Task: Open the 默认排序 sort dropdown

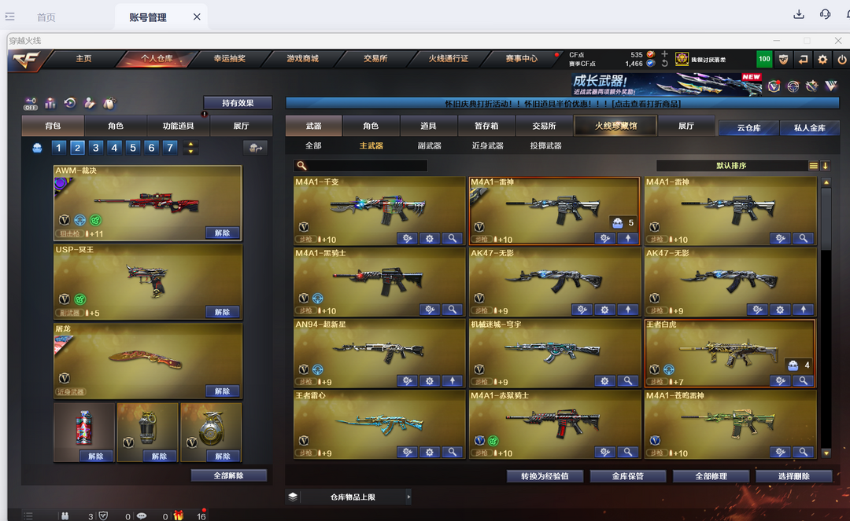Action: (731, 166)
